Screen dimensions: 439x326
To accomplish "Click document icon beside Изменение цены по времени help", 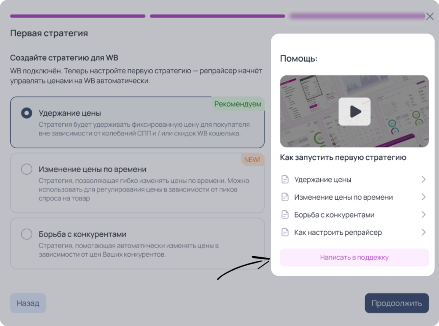I will 285,197.
